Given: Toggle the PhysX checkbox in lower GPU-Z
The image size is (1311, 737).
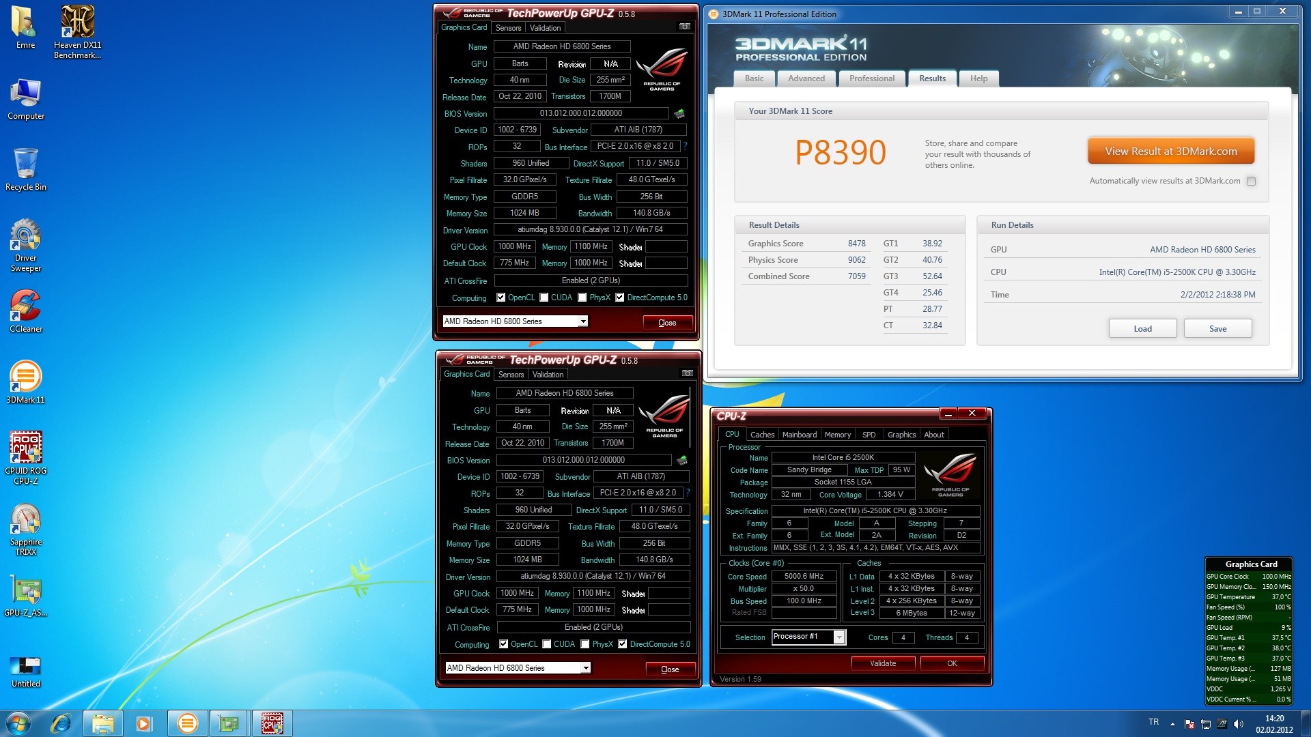Looking at the screenshot, I should (x=585, y=644).
